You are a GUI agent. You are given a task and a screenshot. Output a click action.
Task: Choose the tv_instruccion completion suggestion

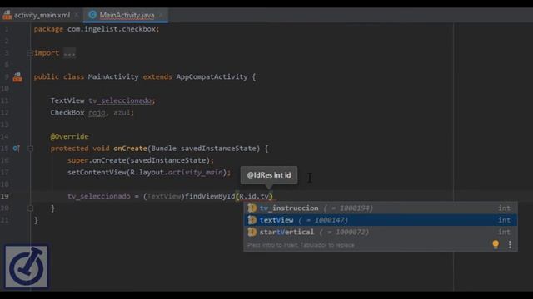[x=381, y=208]
